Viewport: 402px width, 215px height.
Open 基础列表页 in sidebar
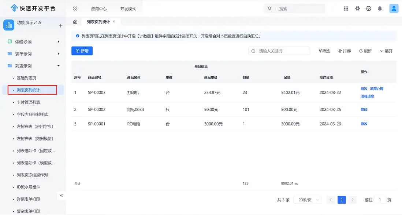pyautogui.click(x=26, y=78)
